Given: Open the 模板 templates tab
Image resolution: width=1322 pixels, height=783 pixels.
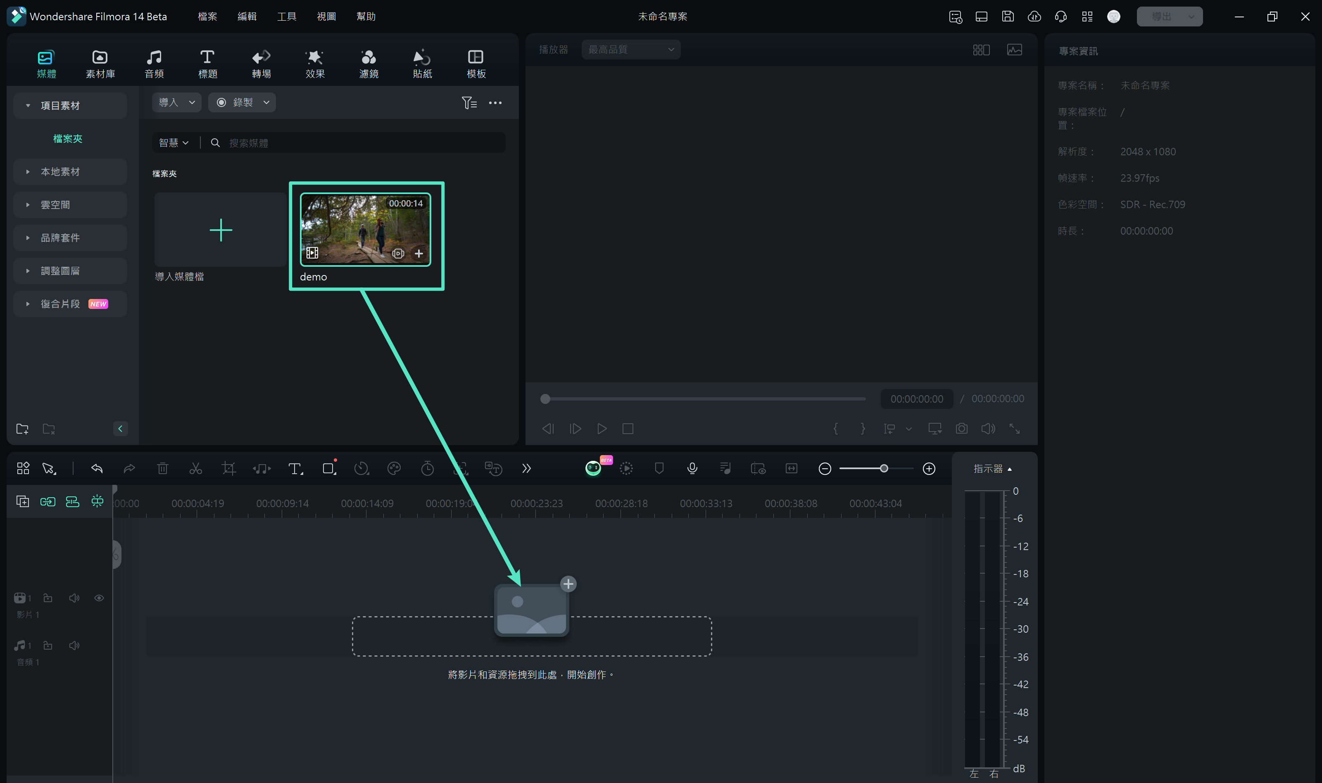Looking at the screenshot, I should coord(476,64).
